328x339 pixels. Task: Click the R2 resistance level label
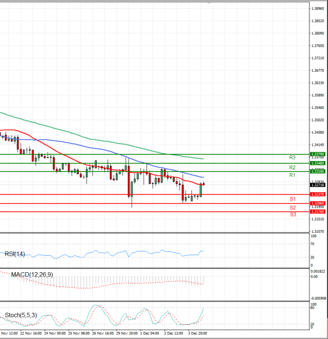pos(292,167)
